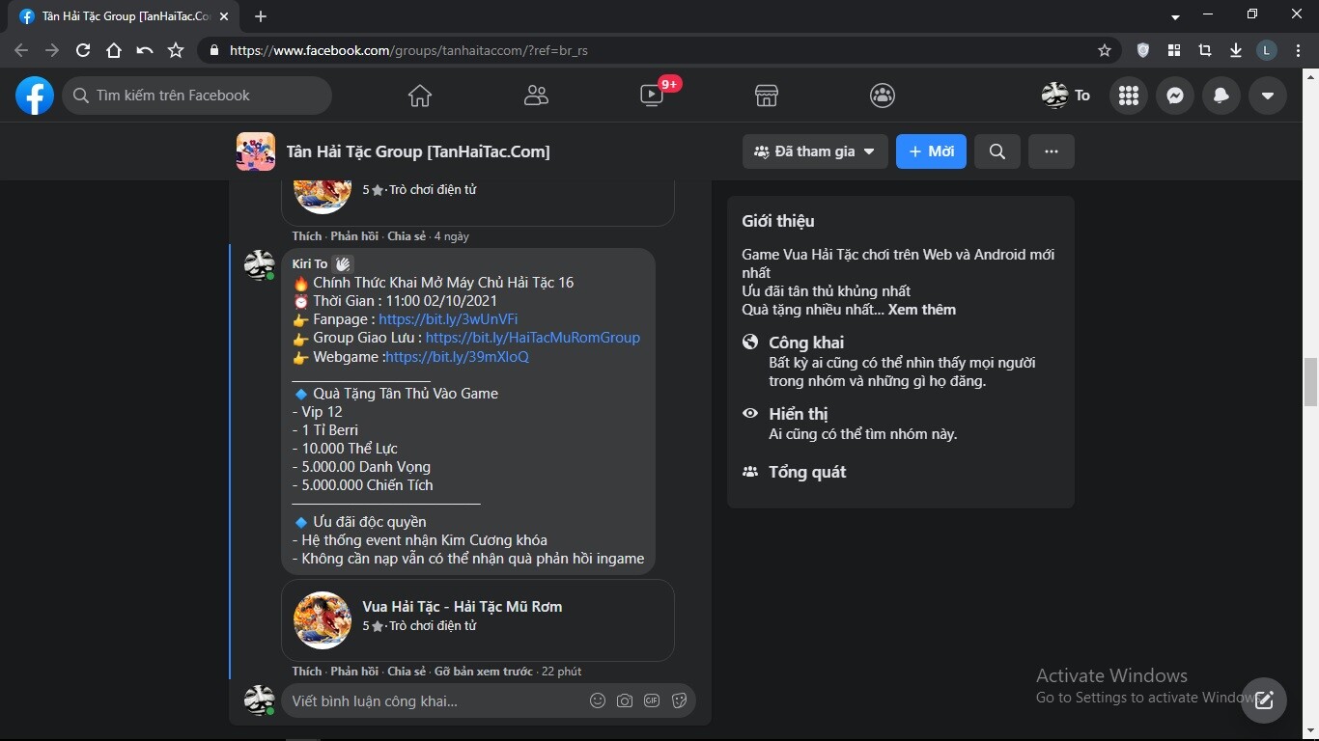Open the Facebook Home feed icon
Image resolution: width=1319 pixels, height=741 pixels.
(x=419, y=96)
